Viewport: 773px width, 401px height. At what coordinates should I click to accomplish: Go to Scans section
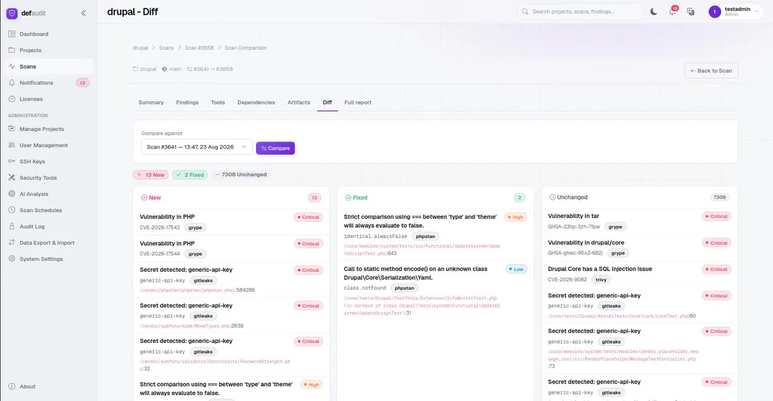coord(48,66)
